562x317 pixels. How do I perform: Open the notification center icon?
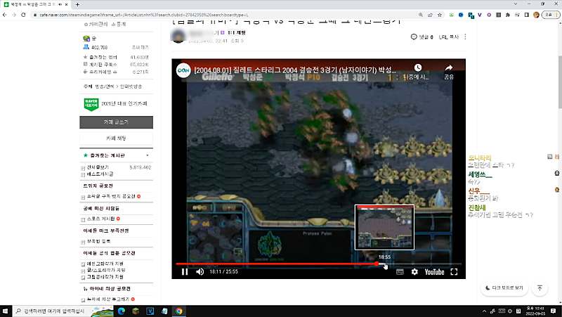tap(553, 311)
